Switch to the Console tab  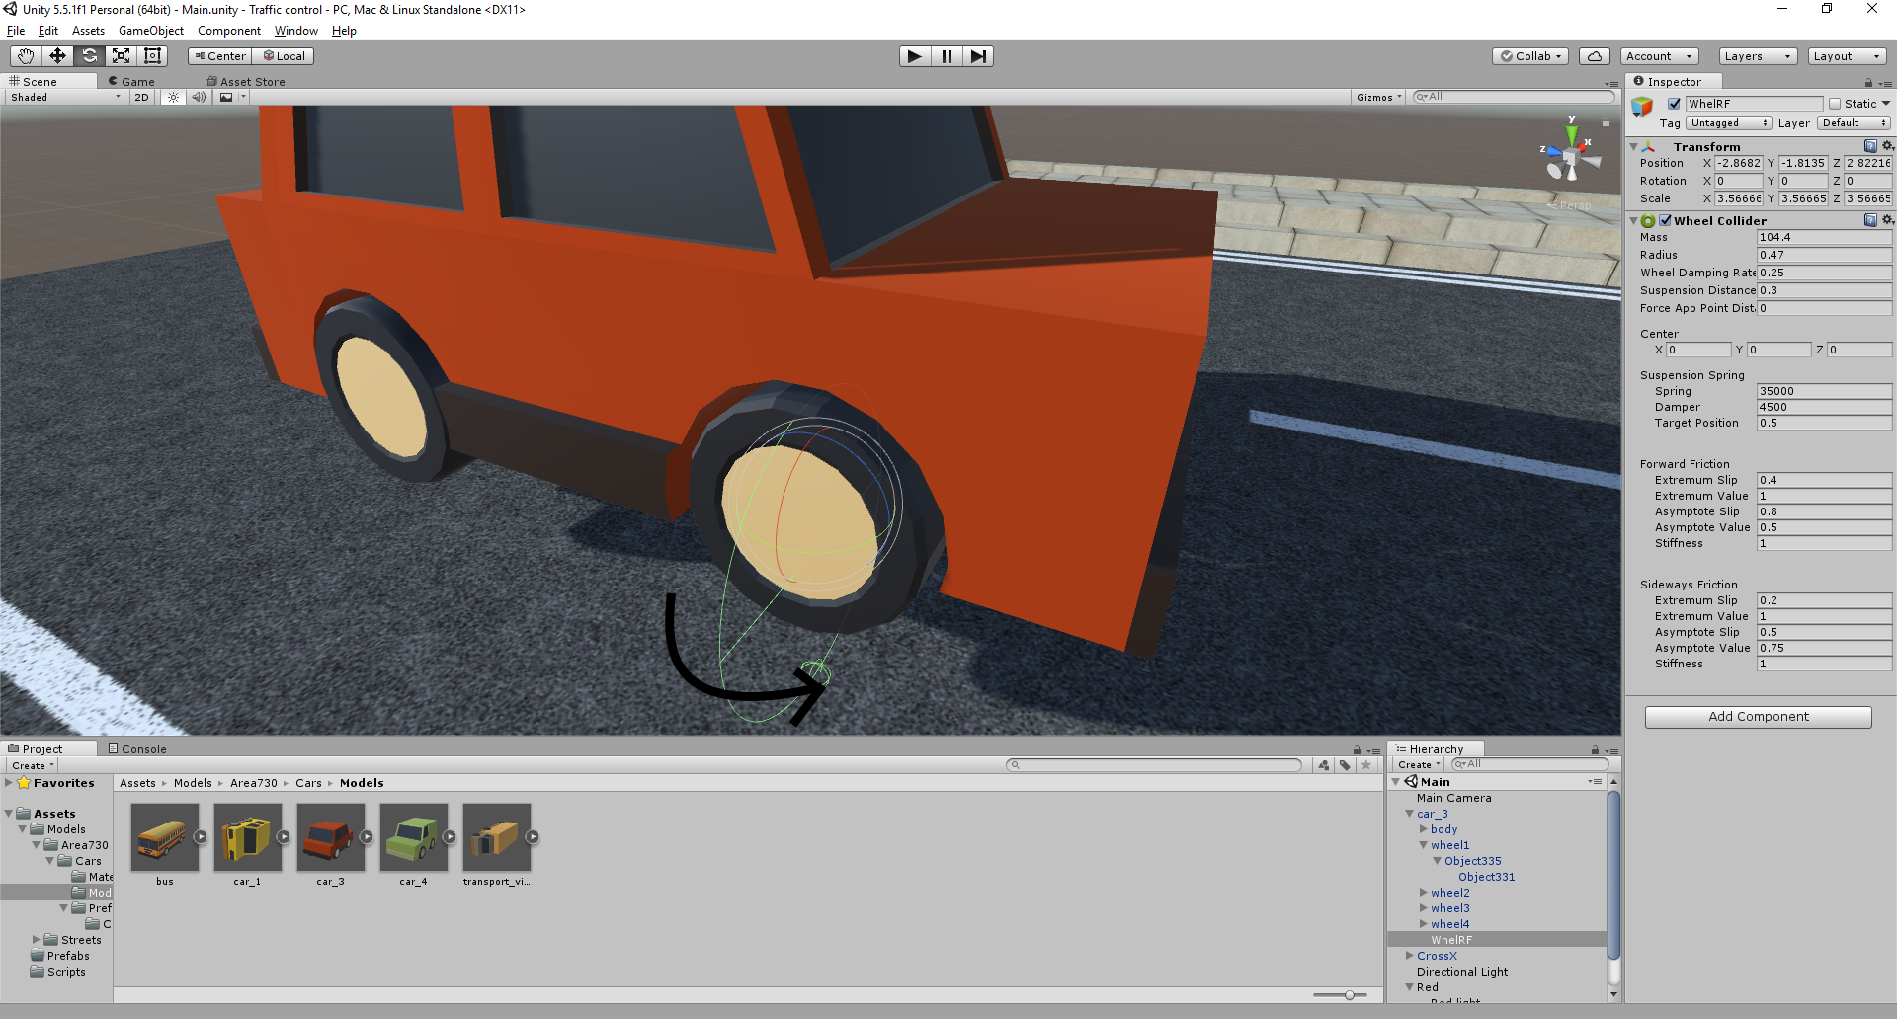click(x=137, y=749)
